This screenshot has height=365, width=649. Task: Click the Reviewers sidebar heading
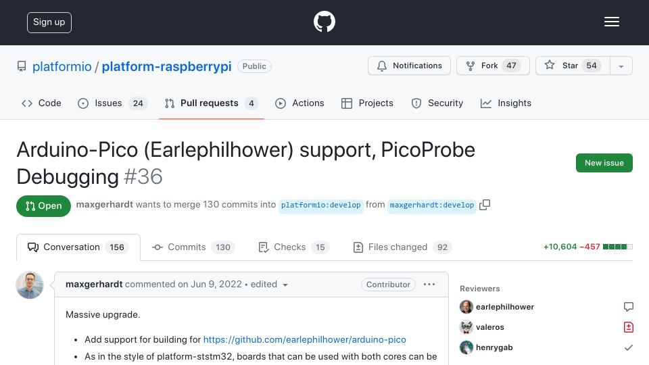click(479, 289)
